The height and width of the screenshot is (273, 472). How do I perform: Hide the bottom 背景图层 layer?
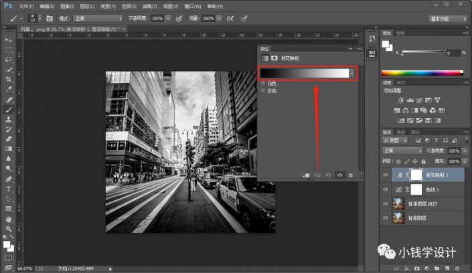click(386, 218)
